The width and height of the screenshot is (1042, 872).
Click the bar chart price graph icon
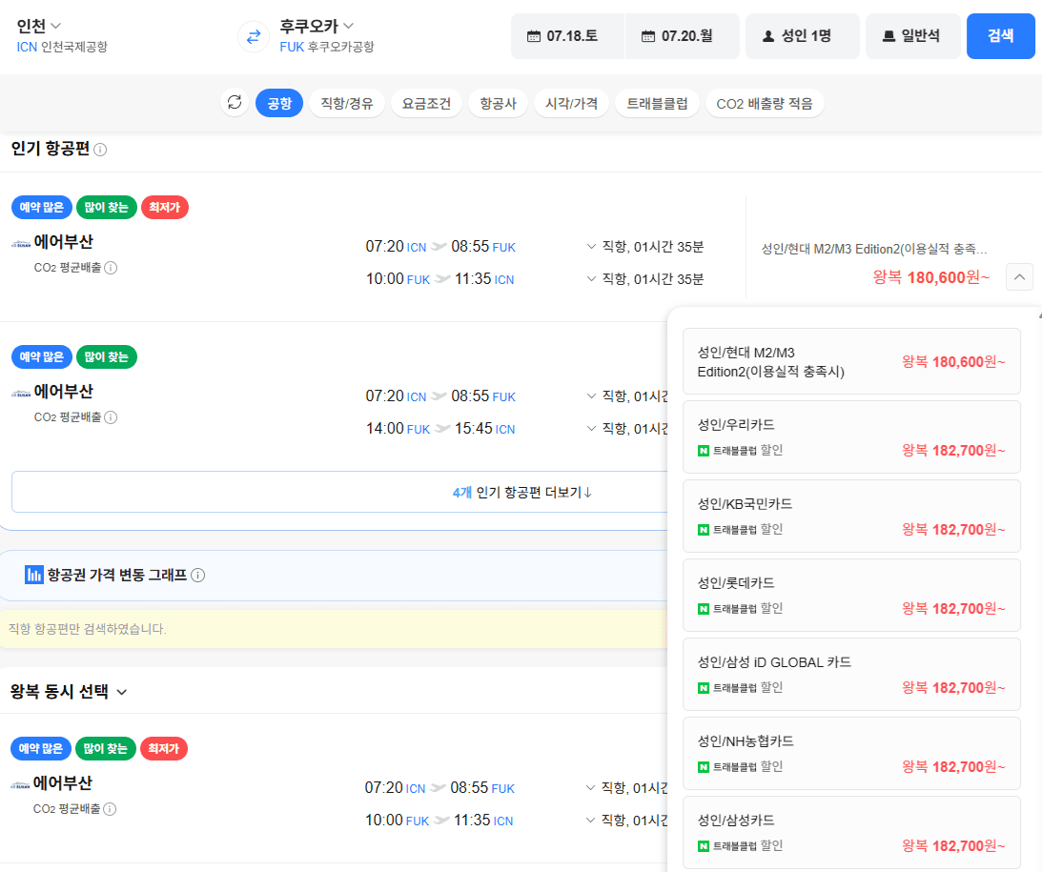pos(34,575)
